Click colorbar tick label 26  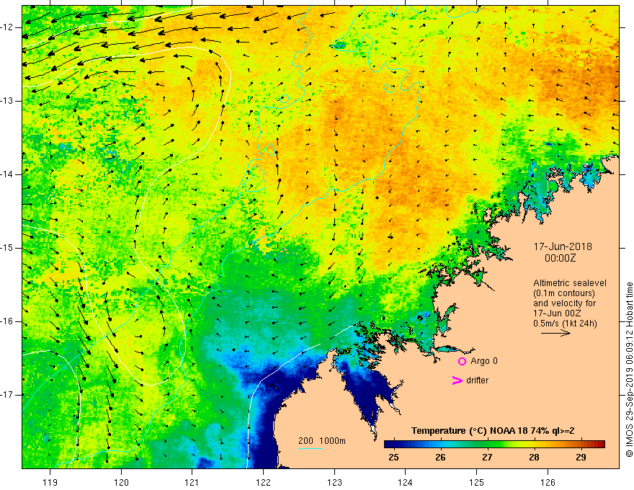click(x=440, y=458)
